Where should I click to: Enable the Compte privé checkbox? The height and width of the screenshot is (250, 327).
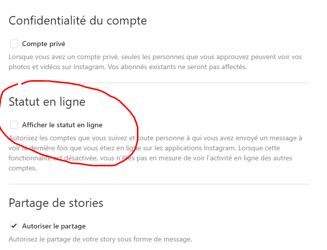pos(14,44)
